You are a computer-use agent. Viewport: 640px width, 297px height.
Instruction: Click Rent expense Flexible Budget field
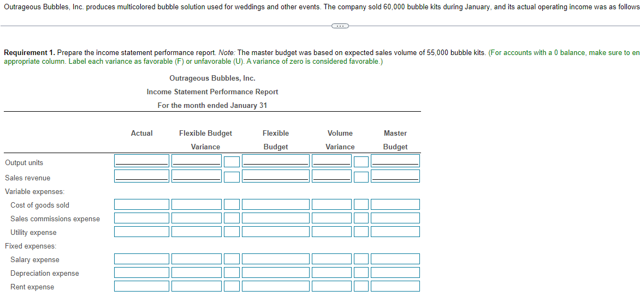point(276,286)
